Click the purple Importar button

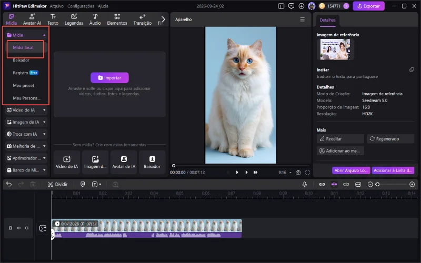[109, 77]
